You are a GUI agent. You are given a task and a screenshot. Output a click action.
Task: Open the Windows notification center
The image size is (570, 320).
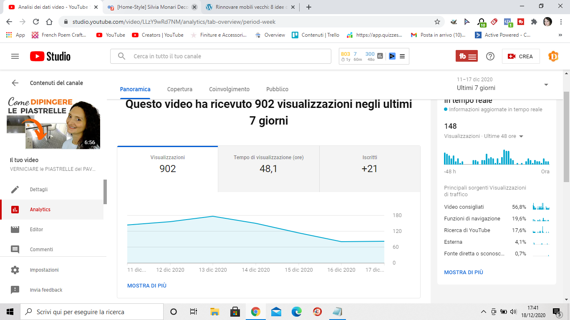[x=557, y=312]
